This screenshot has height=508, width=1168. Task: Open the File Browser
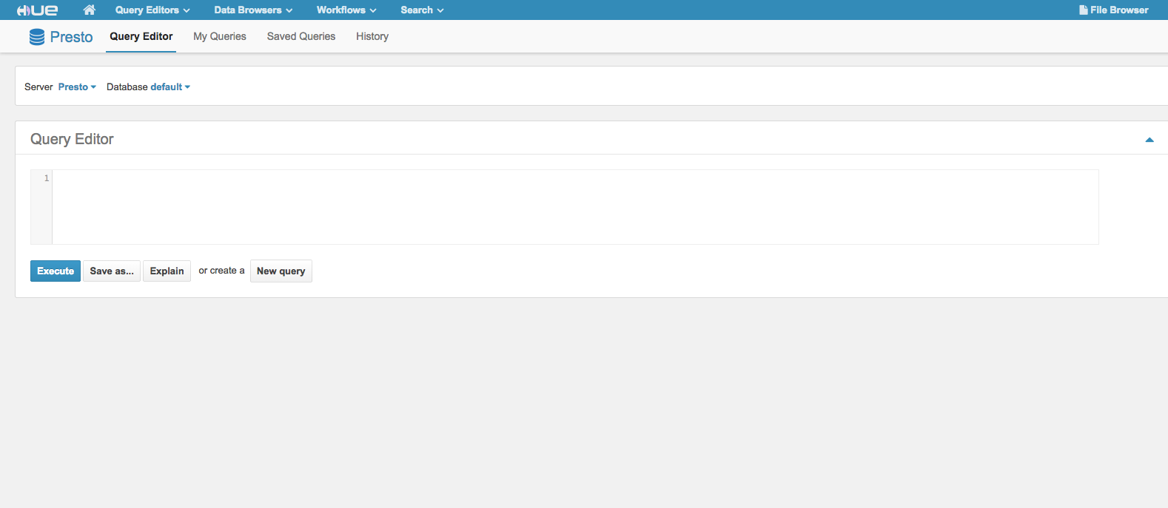click(x=1113, y=10)
